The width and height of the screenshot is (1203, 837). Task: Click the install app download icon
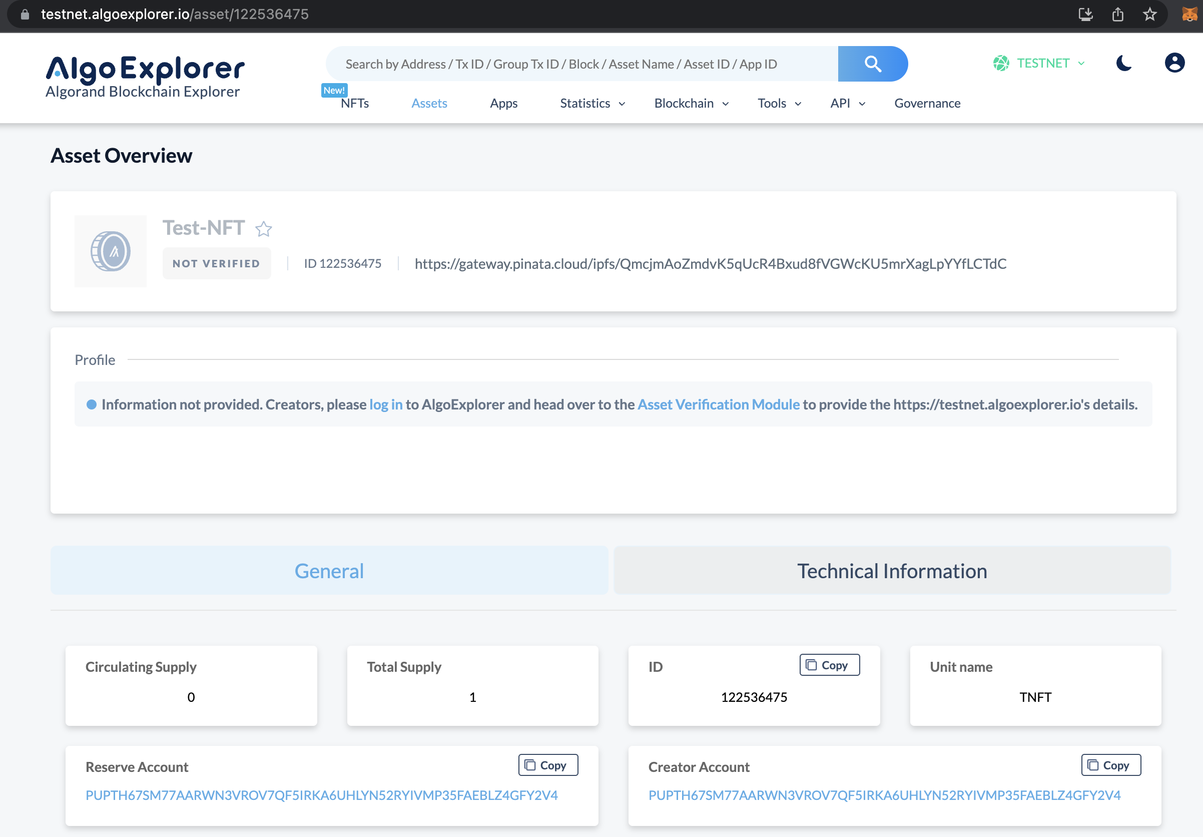(x=1085, y=14)
